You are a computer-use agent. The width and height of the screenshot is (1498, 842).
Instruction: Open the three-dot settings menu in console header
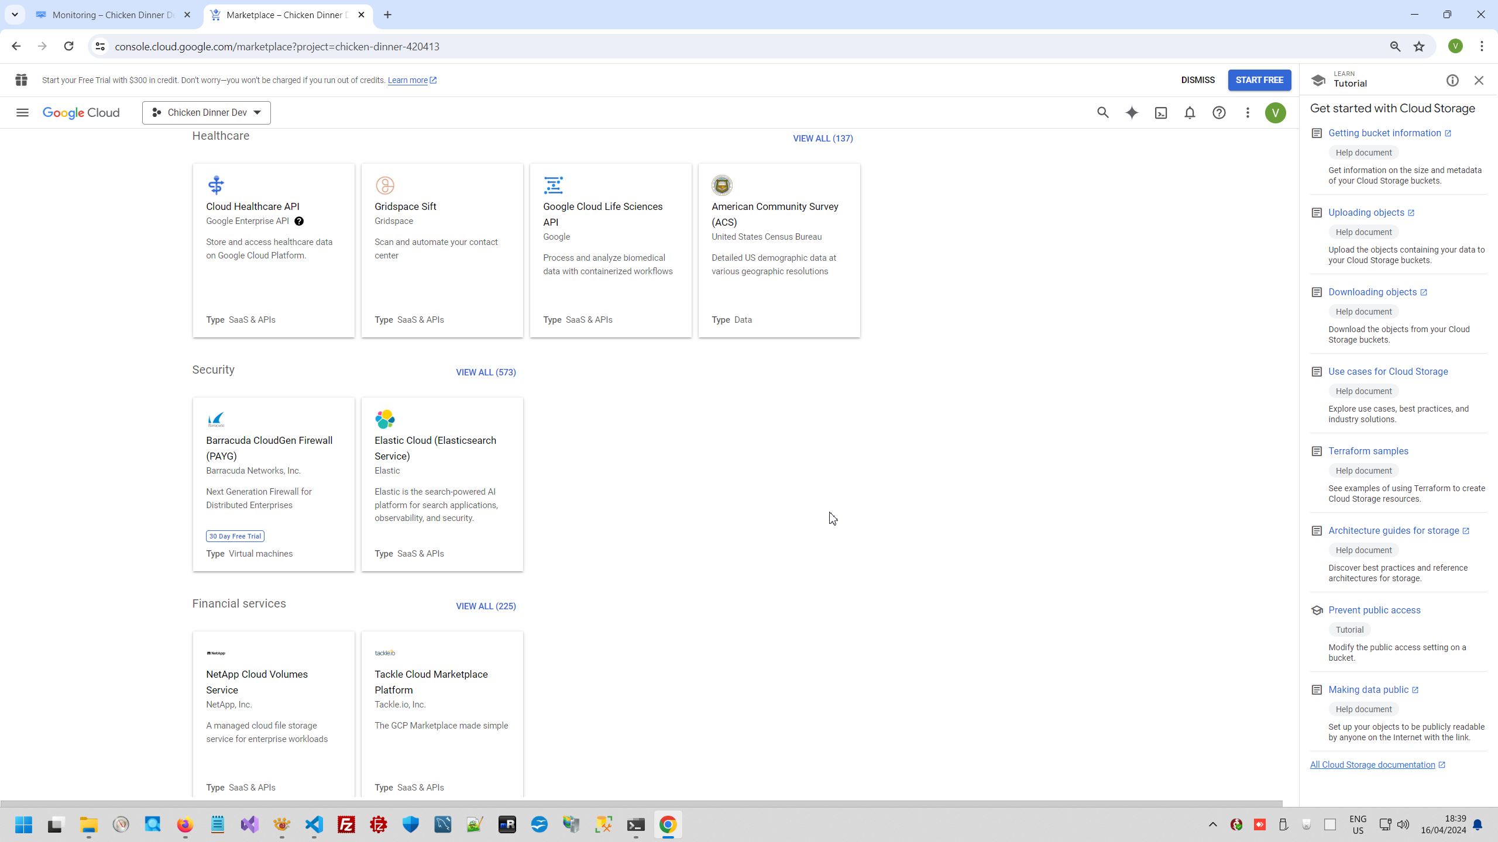(x=1248, y=113)
